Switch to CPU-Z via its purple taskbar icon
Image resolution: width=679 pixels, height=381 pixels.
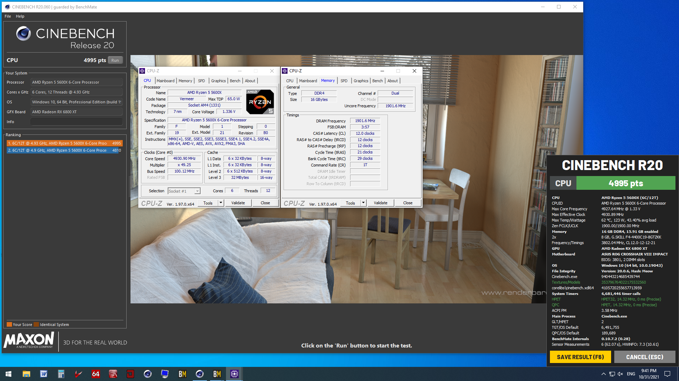click(234, 374)
